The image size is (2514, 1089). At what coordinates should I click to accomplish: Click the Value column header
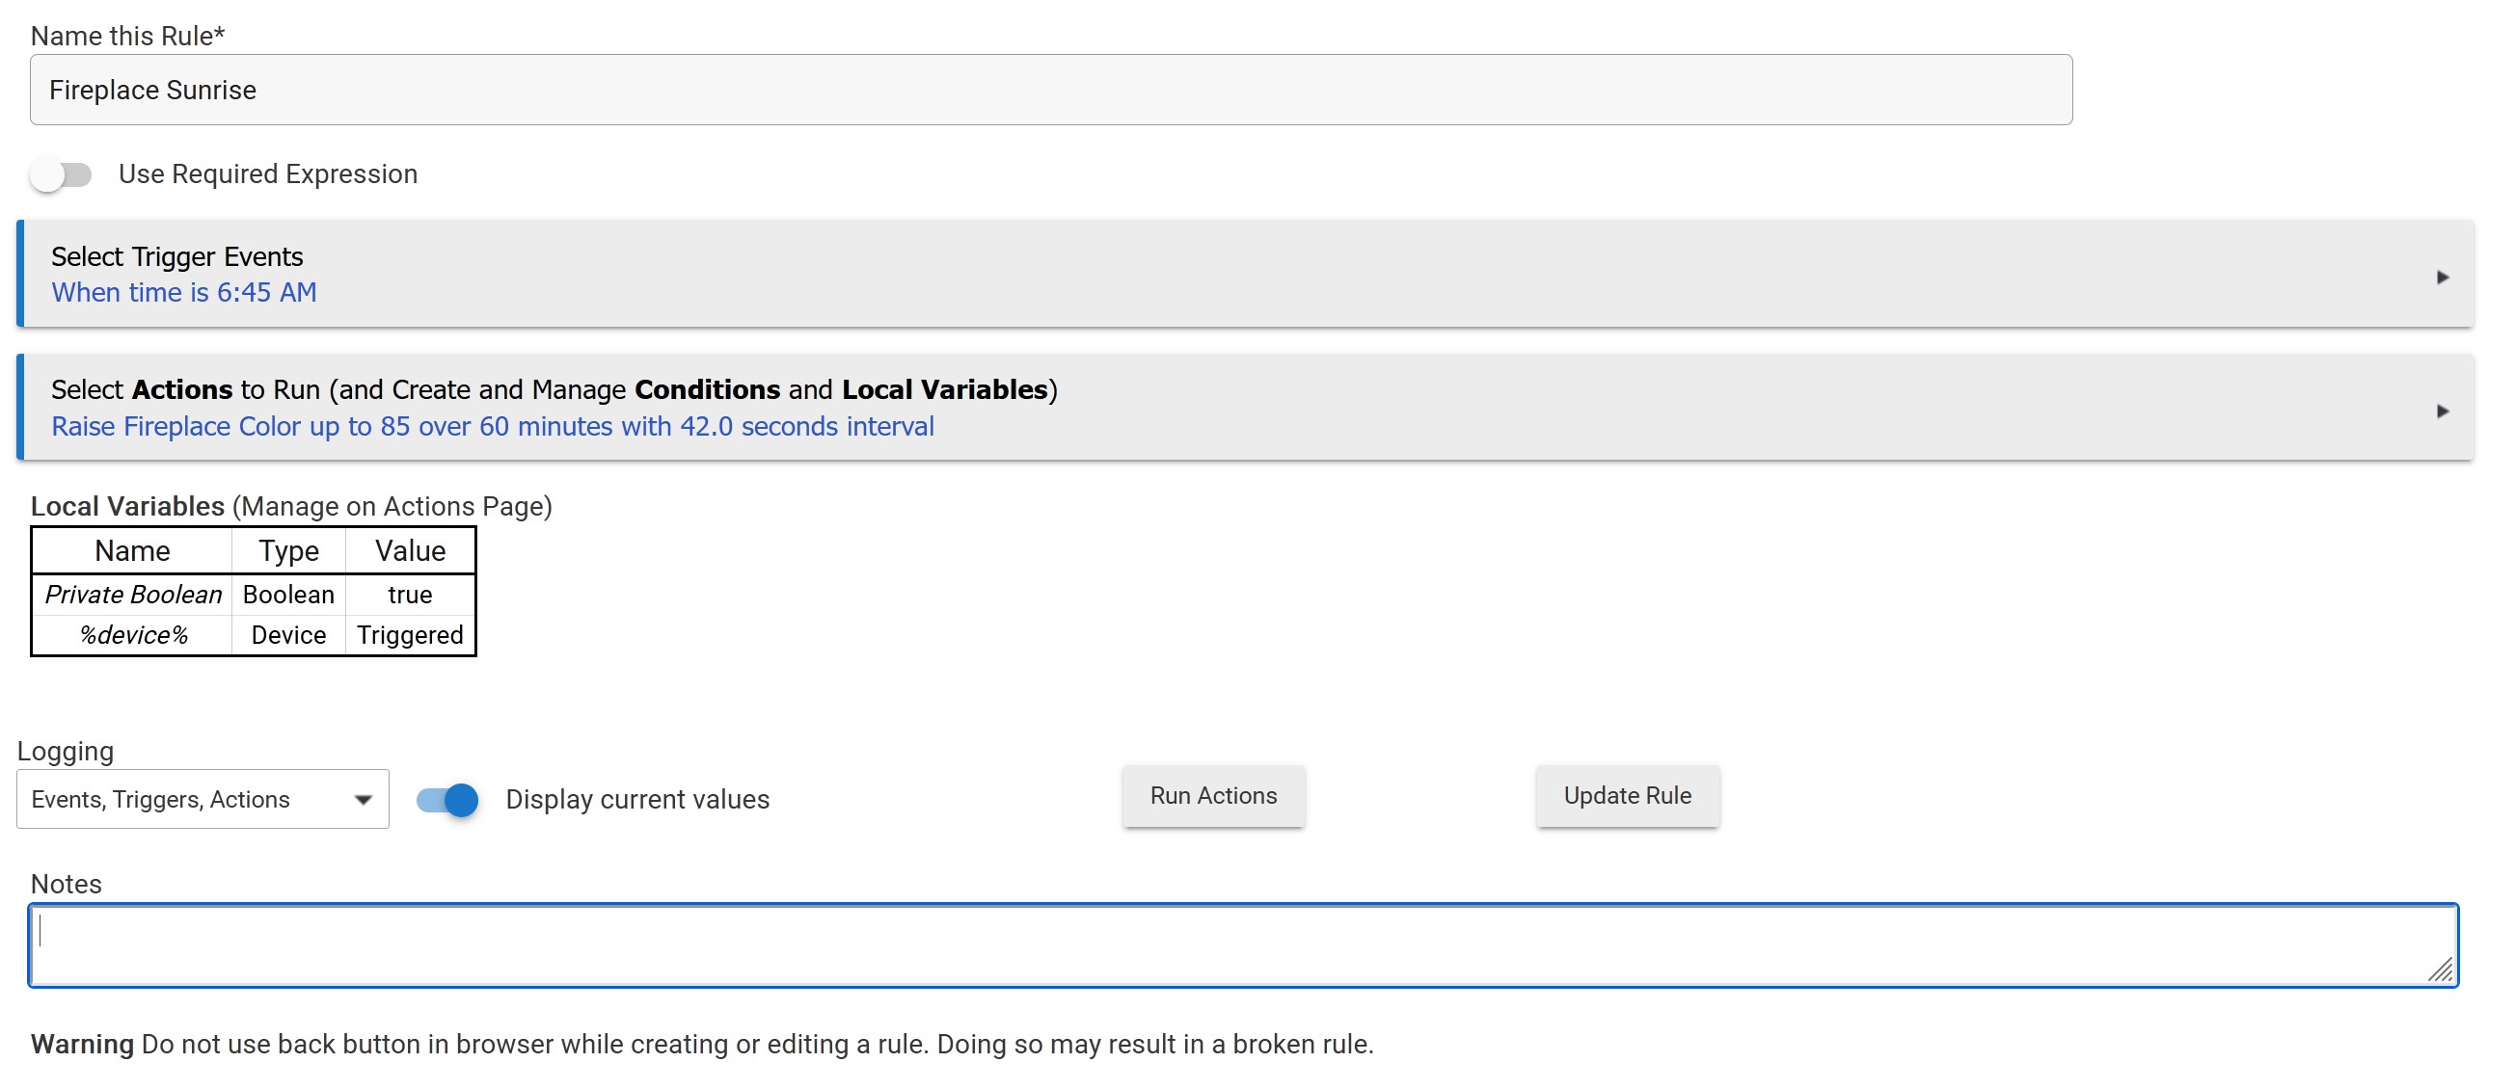click(410, 551)
